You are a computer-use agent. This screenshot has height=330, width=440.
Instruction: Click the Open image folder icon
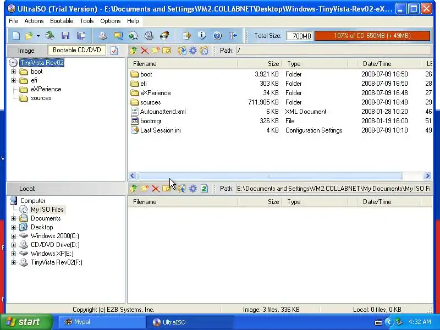(x=29, y=36)
